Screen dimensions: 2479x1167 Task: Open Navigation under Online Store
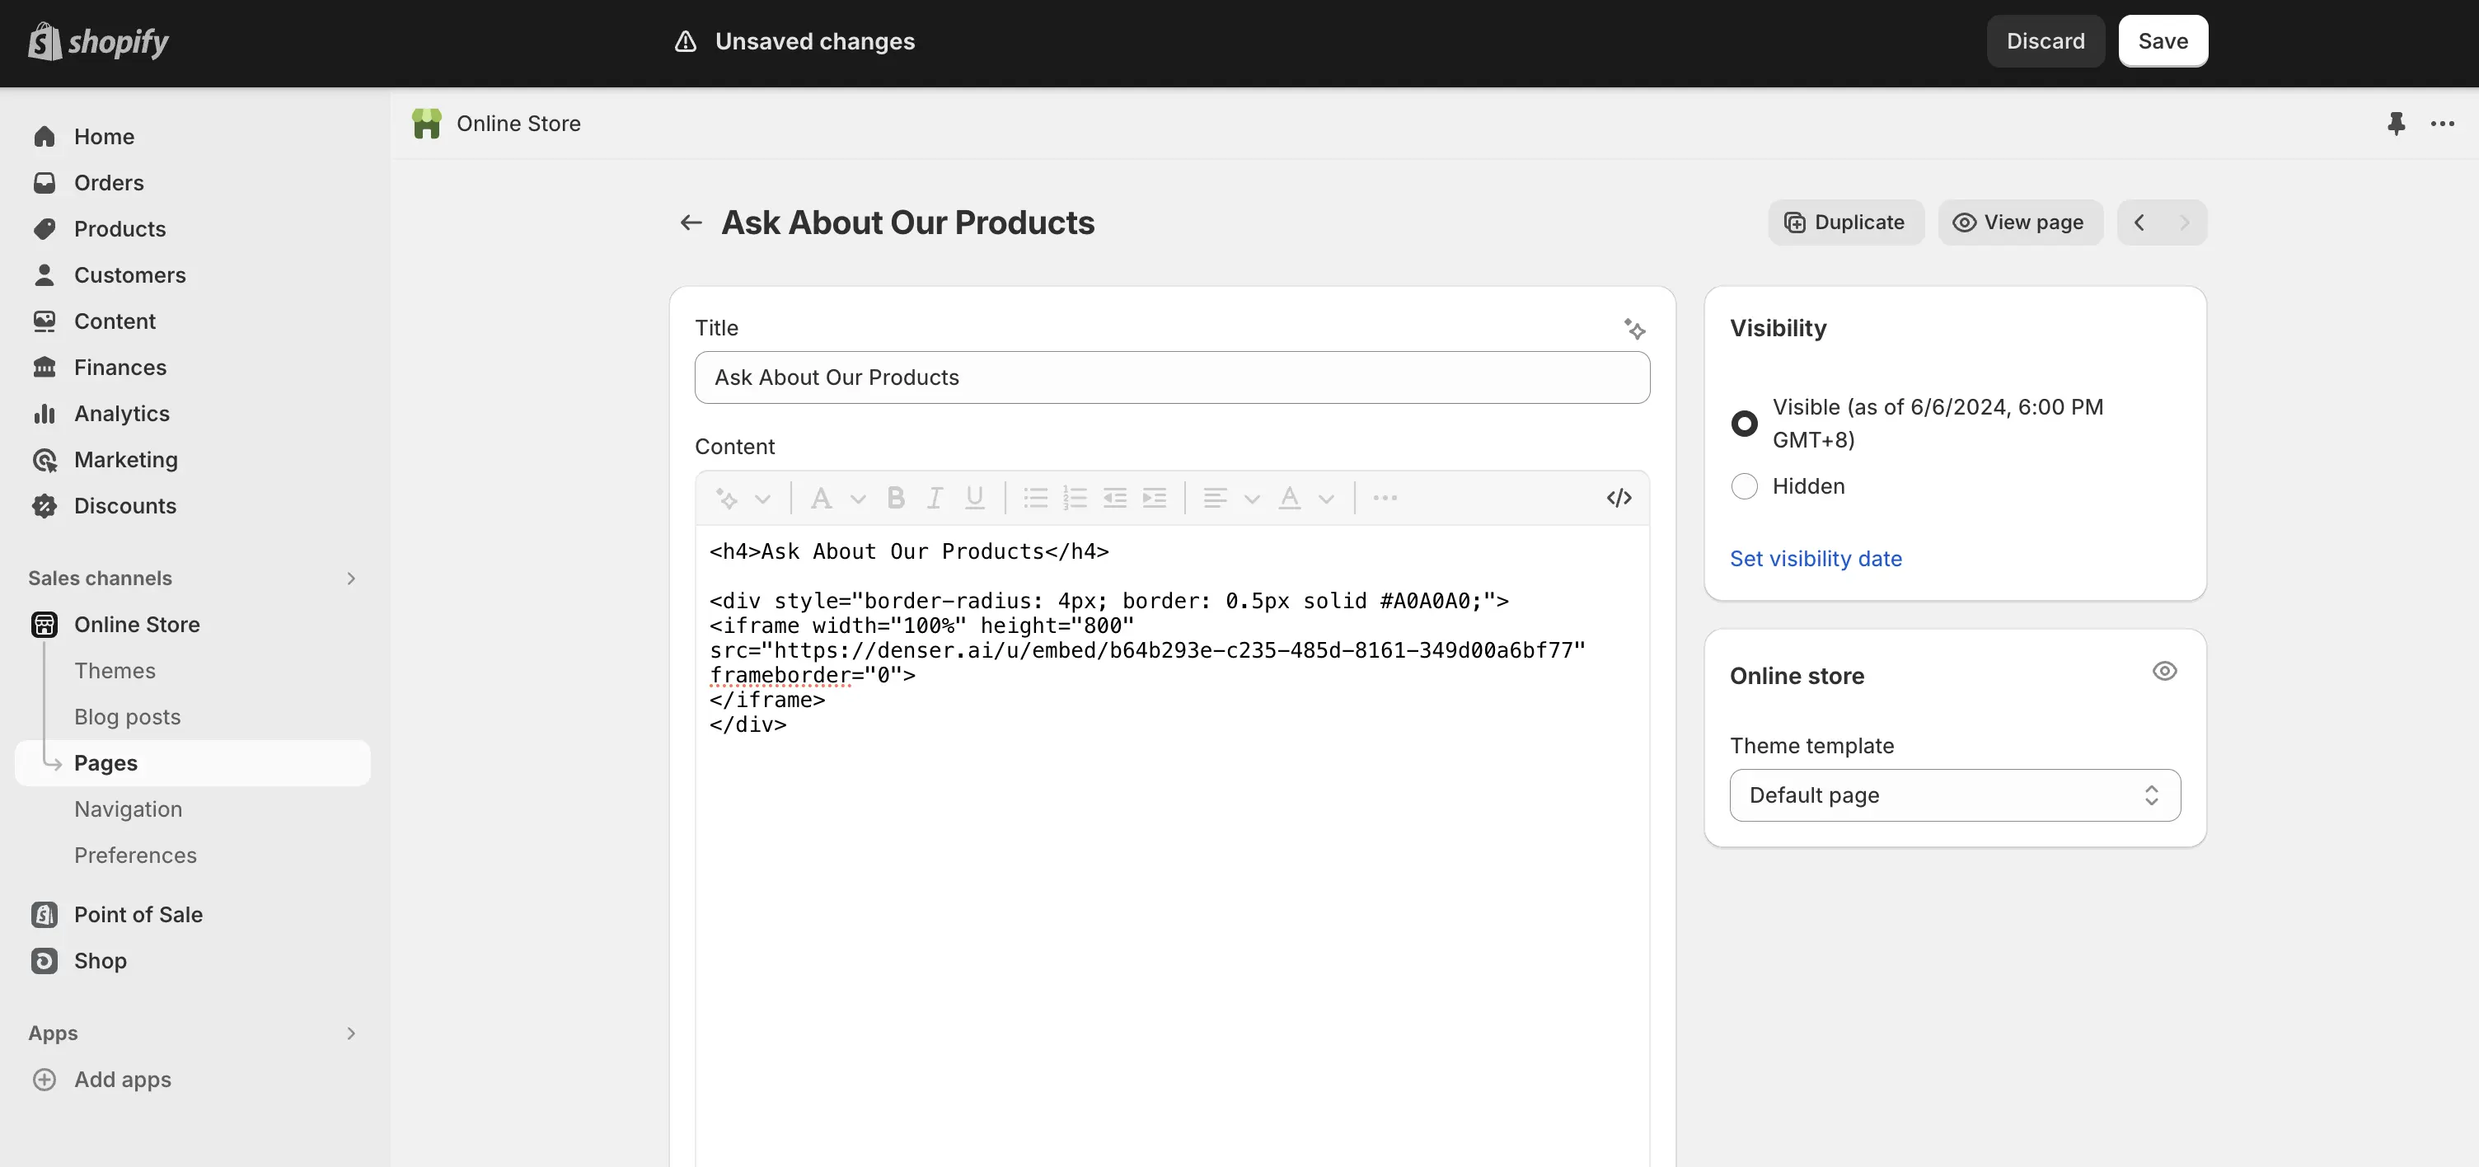pos(128,809)
